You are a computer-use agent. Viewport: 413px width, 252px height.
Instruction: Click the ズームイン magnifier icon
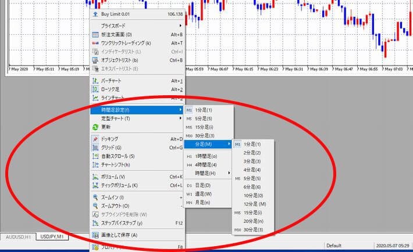point(95,197)
